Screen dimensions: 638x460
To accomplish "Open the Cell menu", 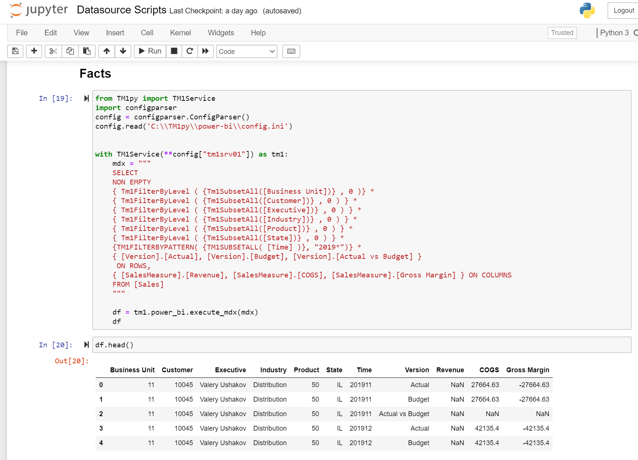I will click(147, 33).
